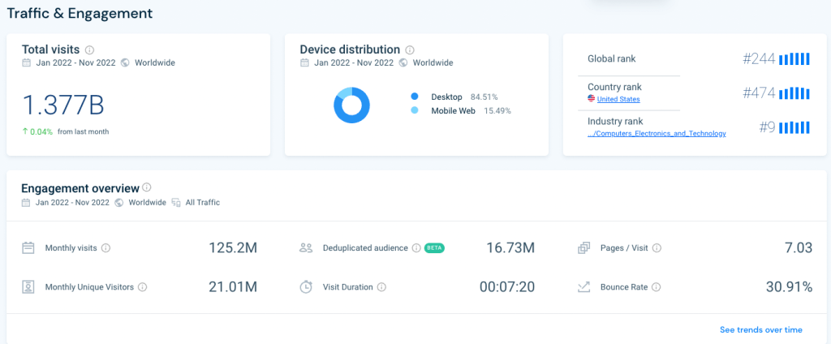This screenshot has height=344, width=831.
Task: Click the Traffic & Engagement heading
Action: pos(80,13)
